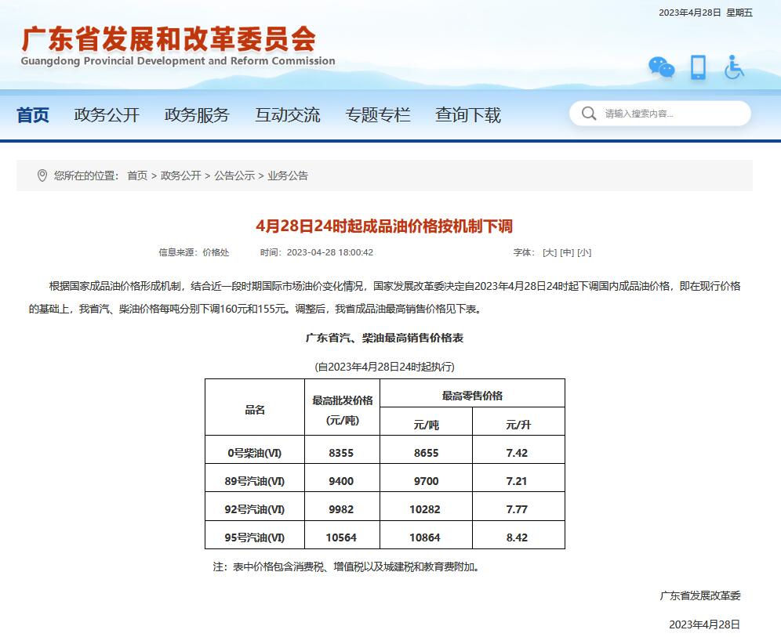Click the signature 广东省发展改革委
Image resolution: width=781 pixels, height=637 pixels.
tap(699, 595)
